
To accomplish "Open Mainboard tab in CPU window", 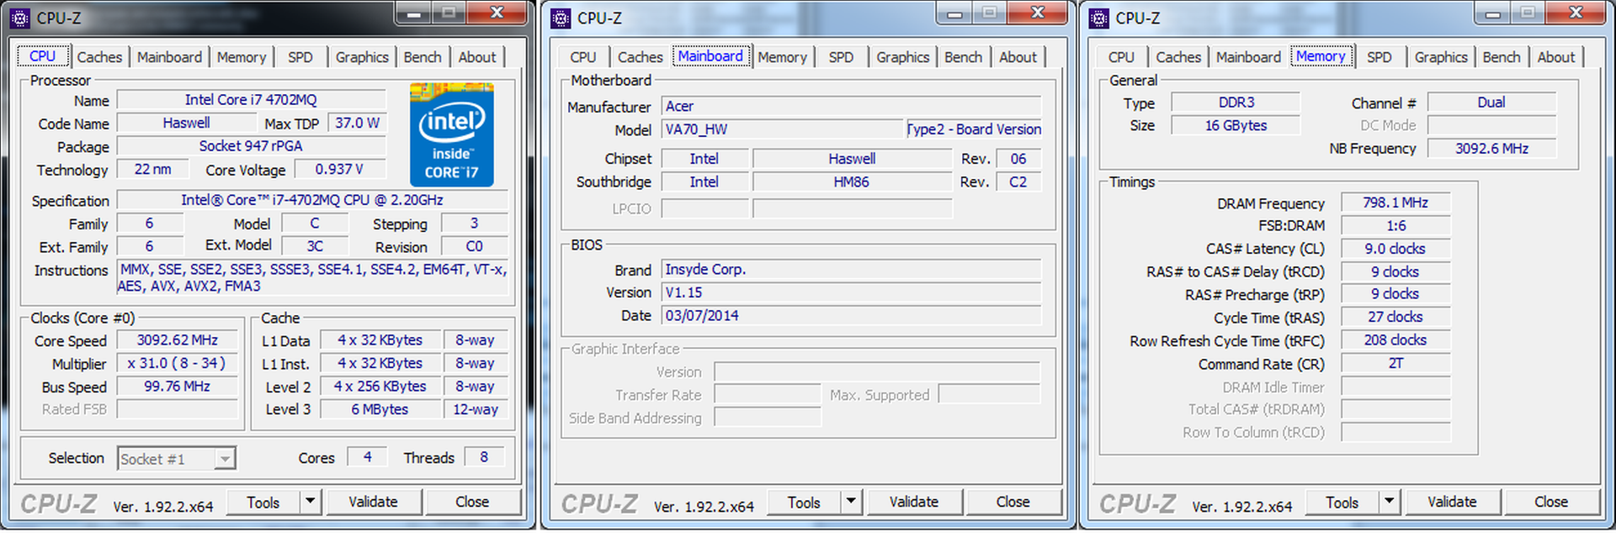I will pos(169,57).
